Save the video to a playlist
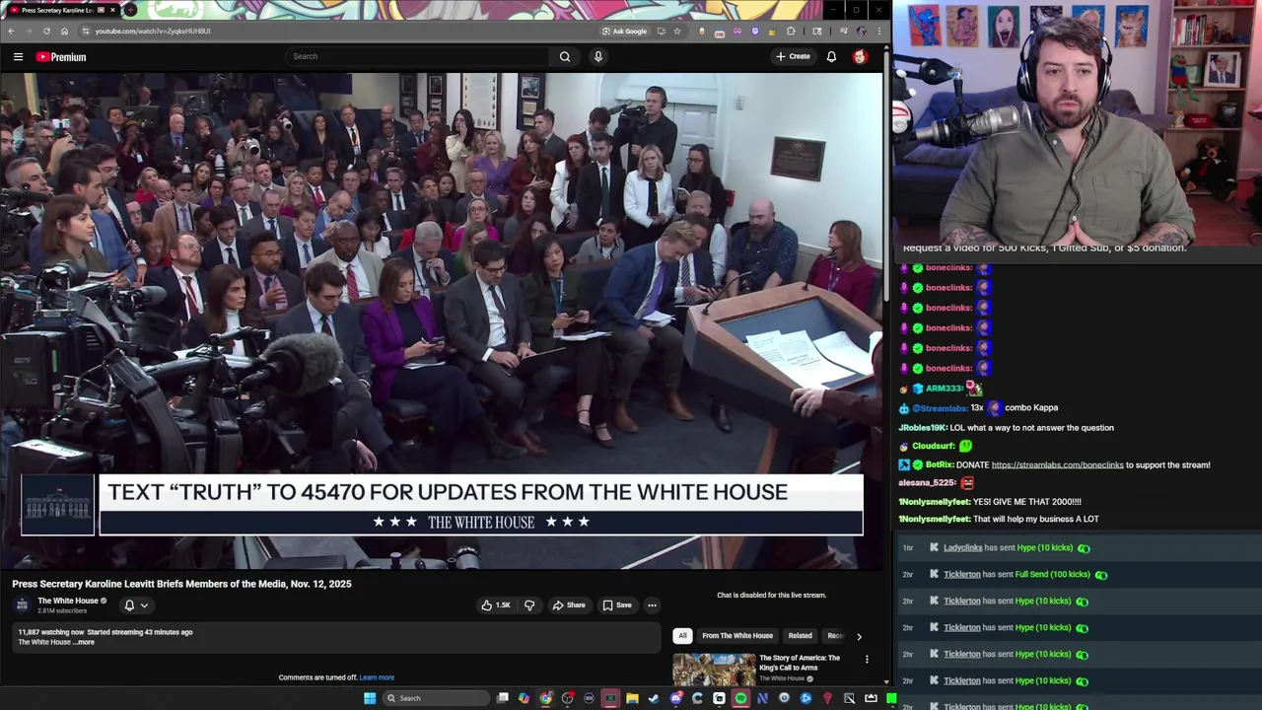 pyautogui.click(x=617, y=605)
